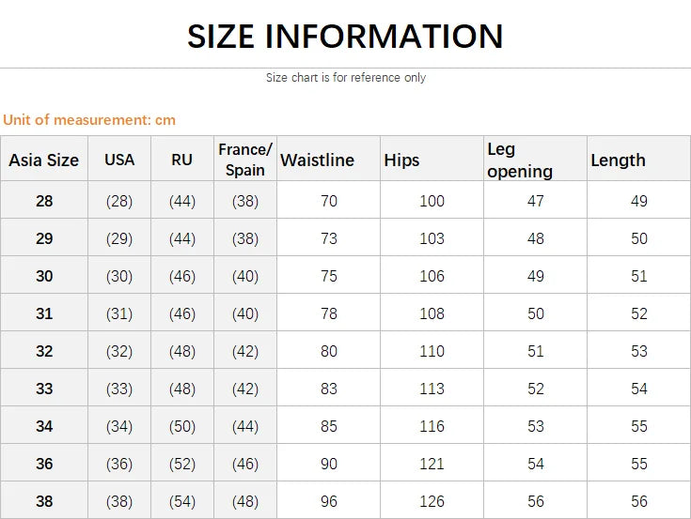This screenshot has height=519, width=691.
Task: Click Asia Size 28 row label
Action: tap(44, 201)
